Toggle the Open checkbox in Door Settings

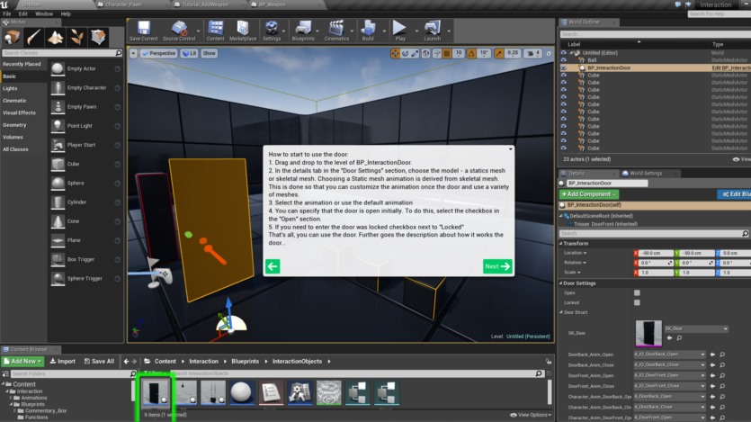pos(637,292)
